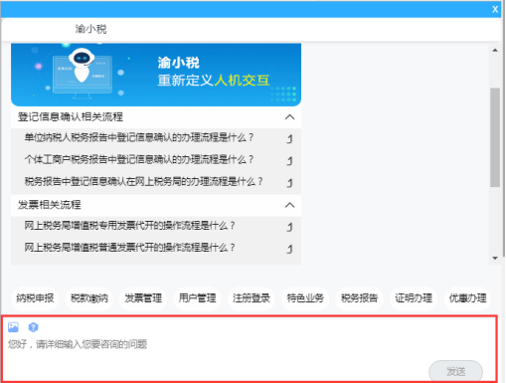Click the question input field placeholder text
This screenshot has width=506, height=383.
pyautogui.click(x=78, y=344)
